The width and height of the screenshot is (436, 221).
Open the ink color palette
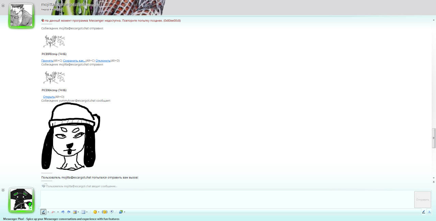75,212
